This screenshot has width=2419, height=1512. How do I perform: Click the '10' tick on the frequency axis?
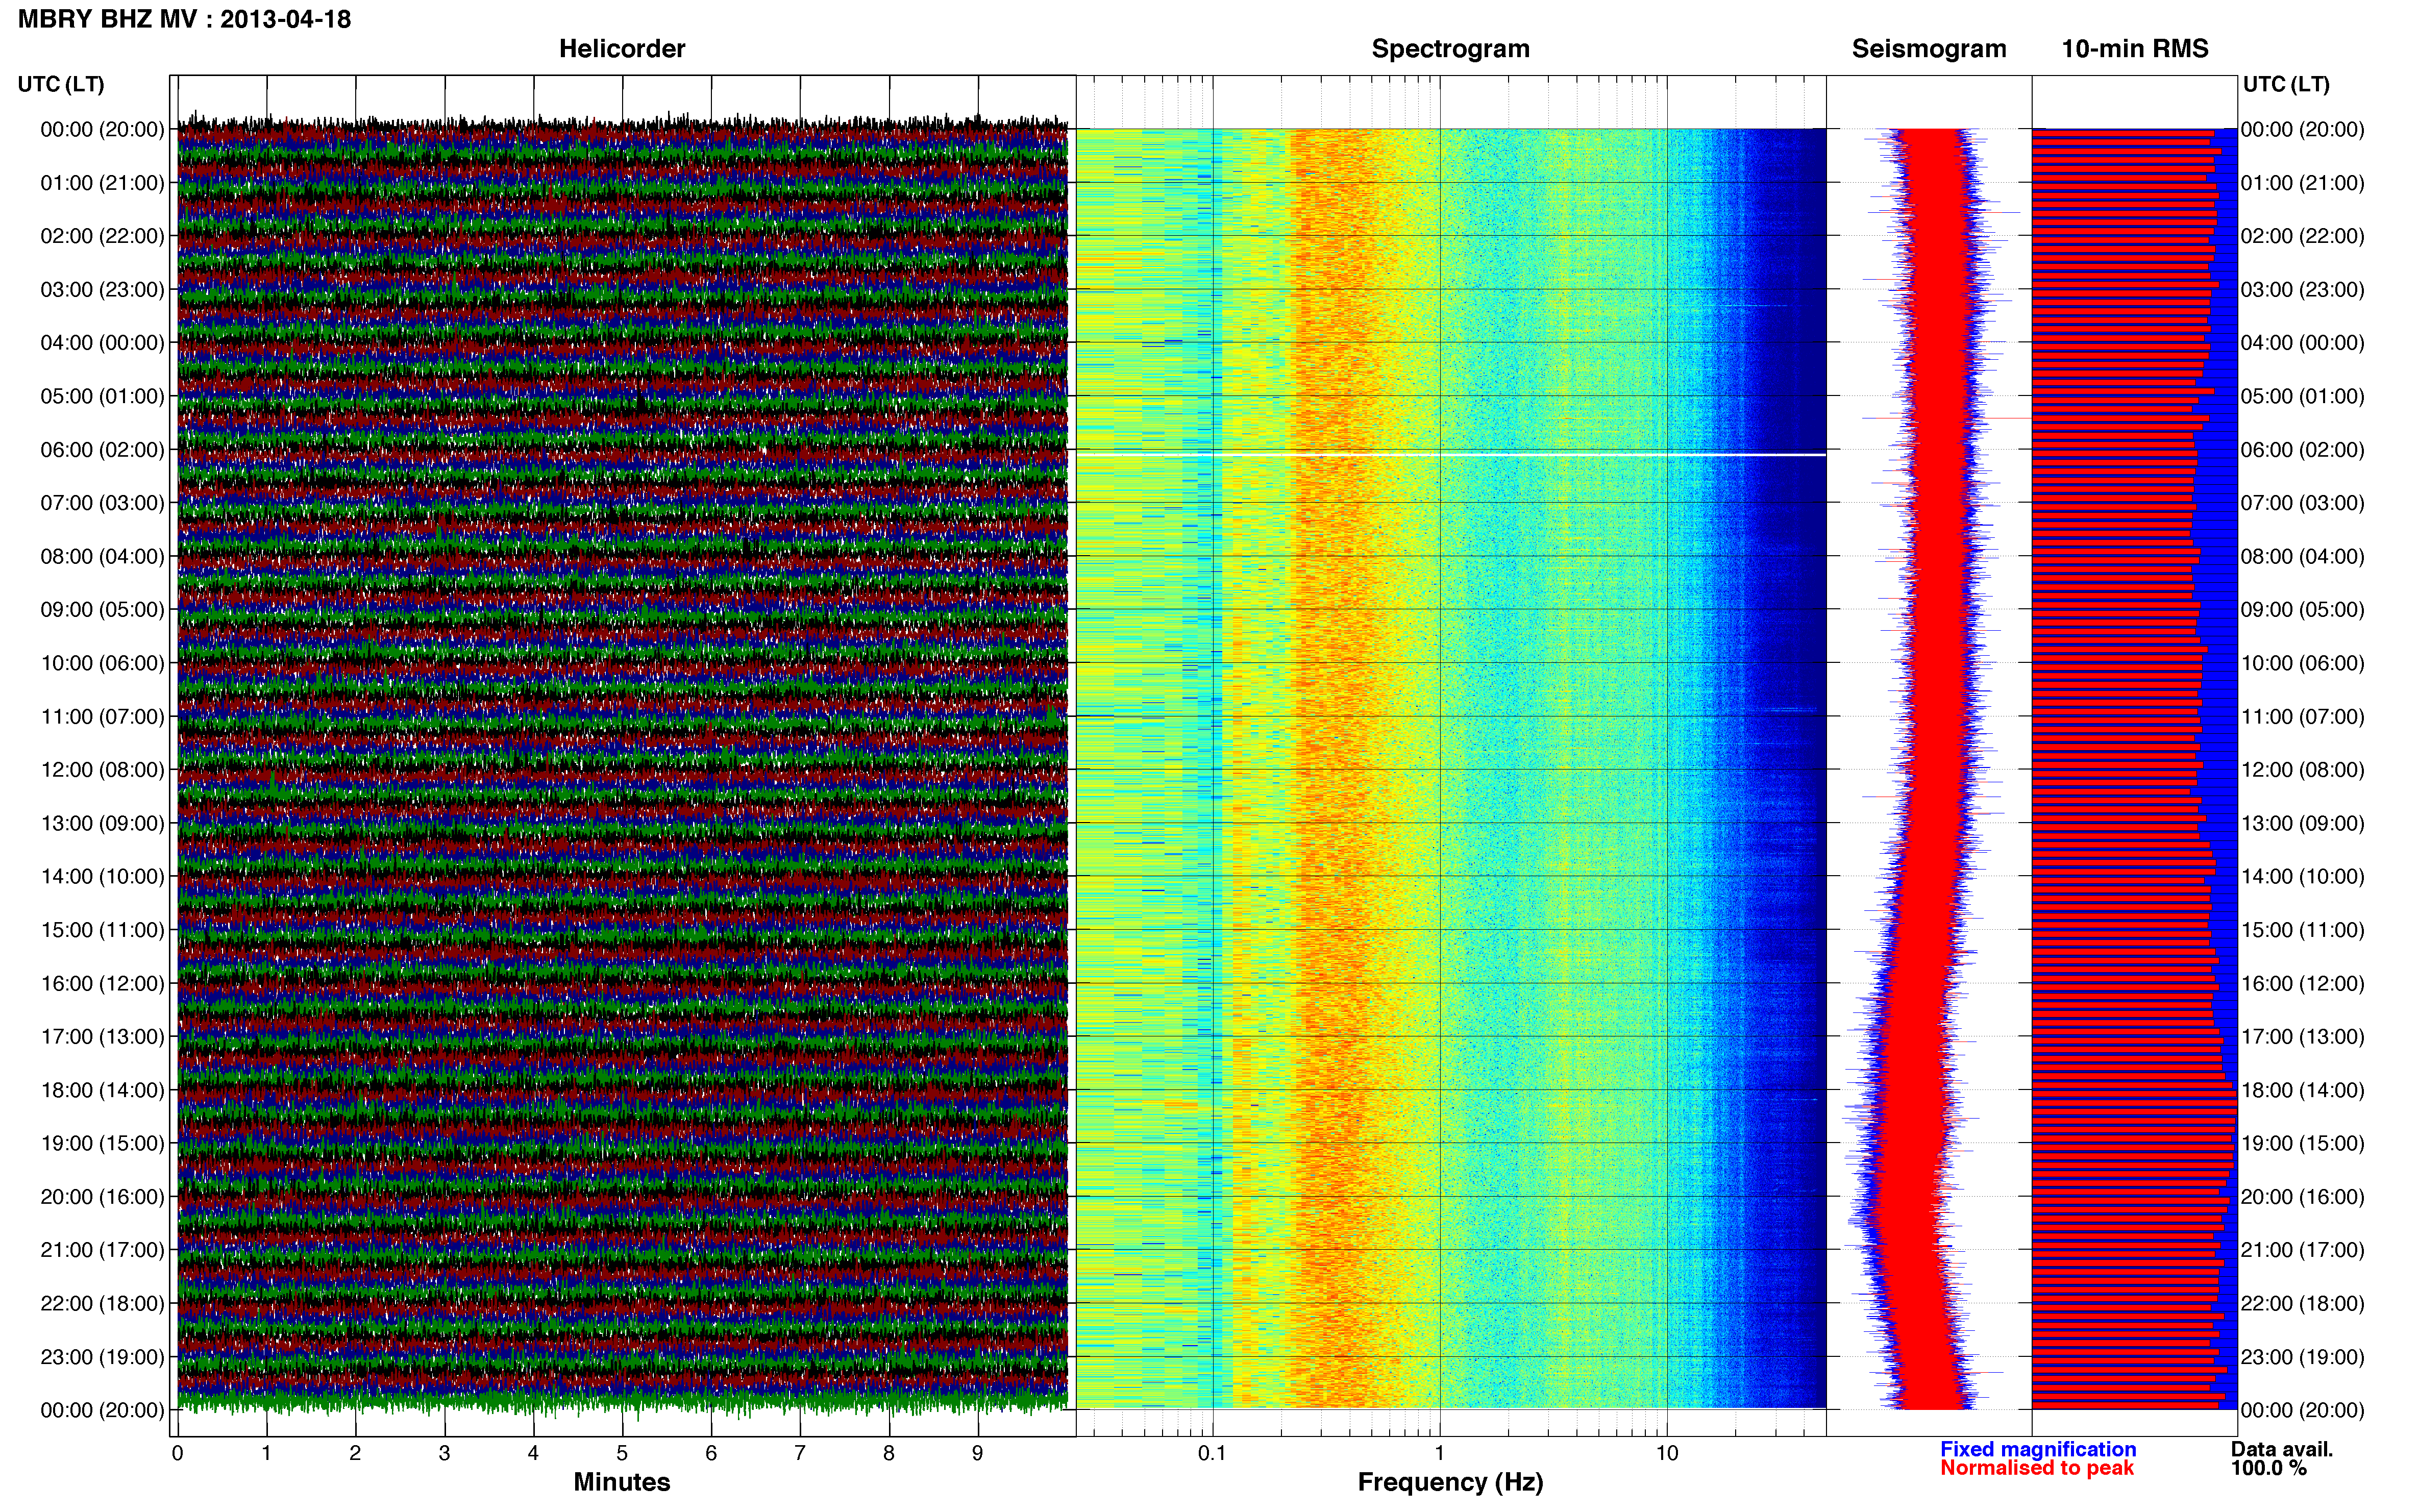pyautogui.click(x=1666, y=1454)
